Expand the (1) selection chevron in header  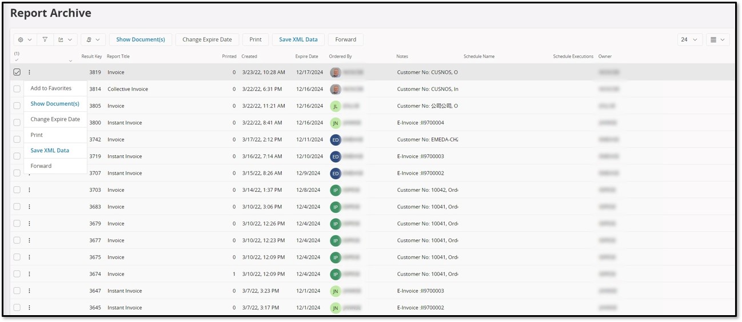(x=17, y=60)
